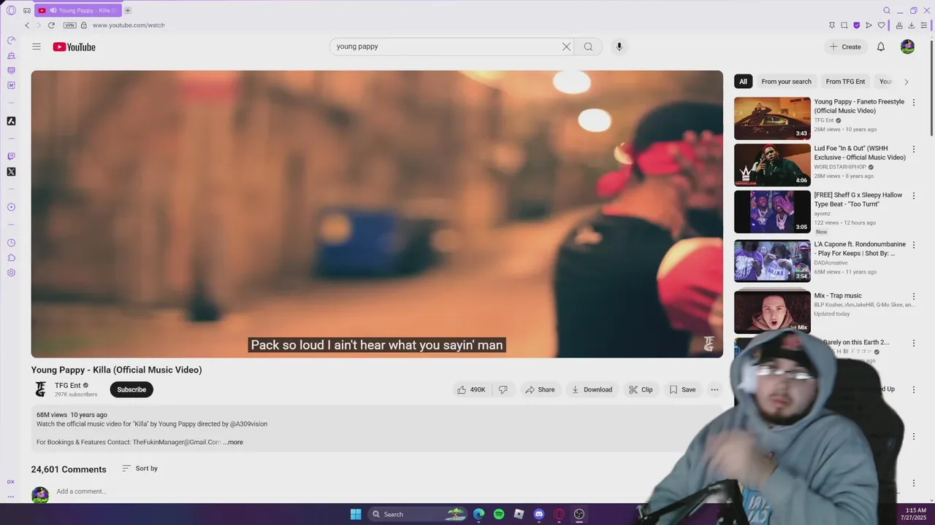Image resolution: width=935 pixels, height=525 pixels.
Task: Open the sidebar player icon
Action: [11, 207]
